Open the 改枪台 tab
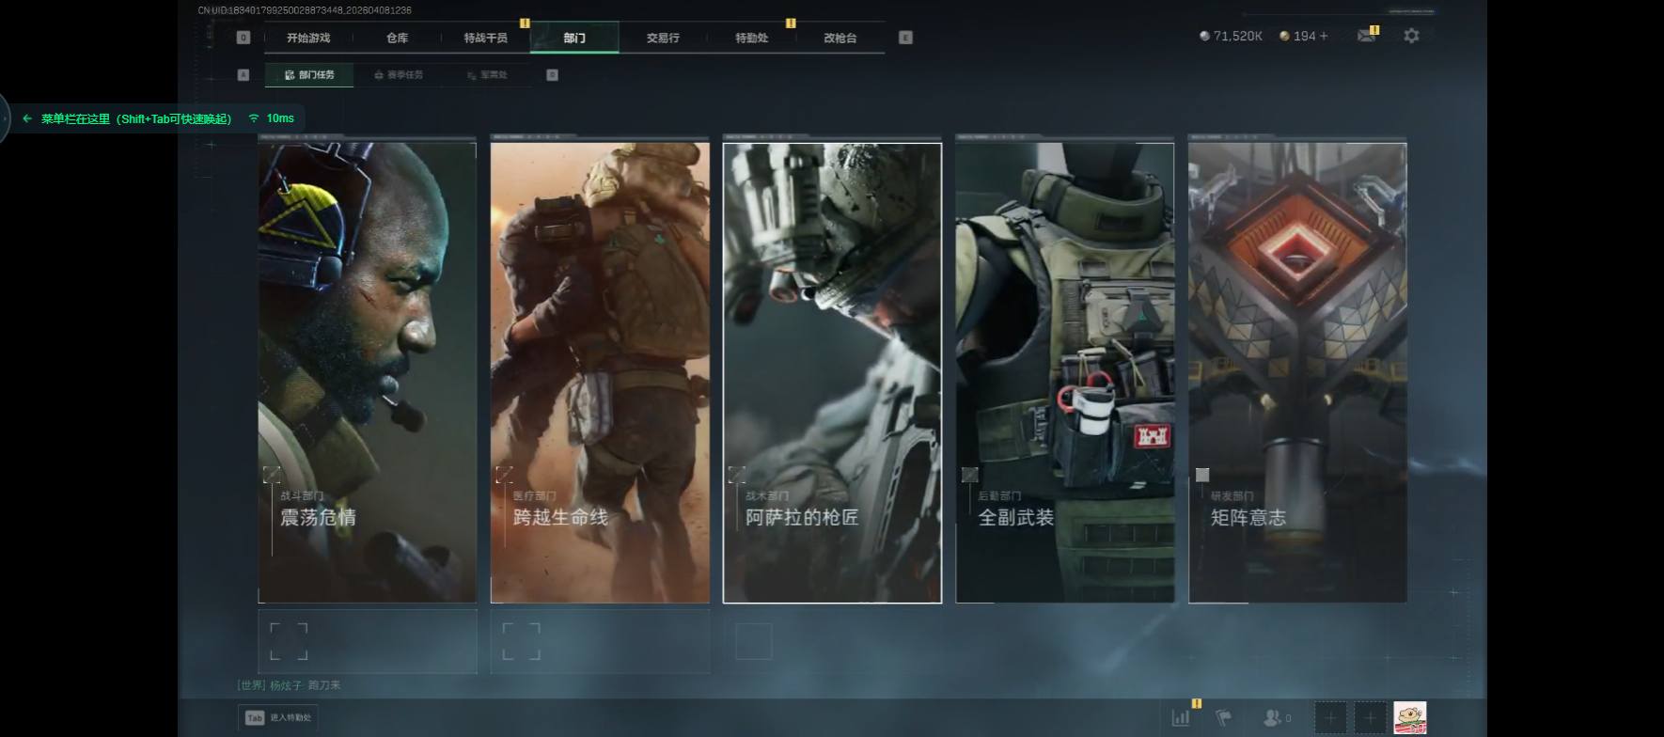1664x737 pixels. (x=840, y=38)
